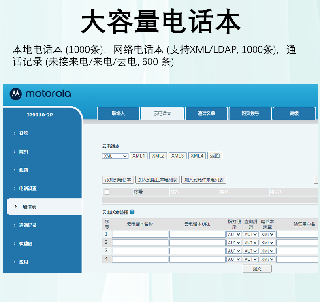Open the 高级 tab
This screenshot has width=320, height=302.
[294, 114]
